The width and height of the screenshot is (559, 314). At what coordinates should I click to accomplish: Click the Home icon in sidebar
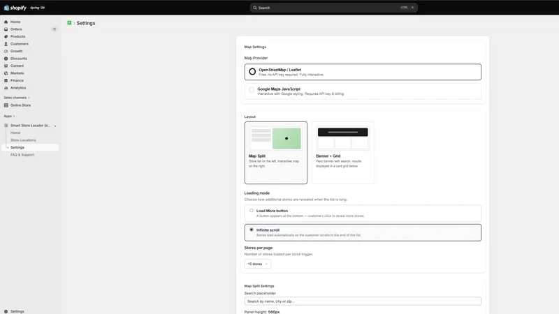(6, 22)
